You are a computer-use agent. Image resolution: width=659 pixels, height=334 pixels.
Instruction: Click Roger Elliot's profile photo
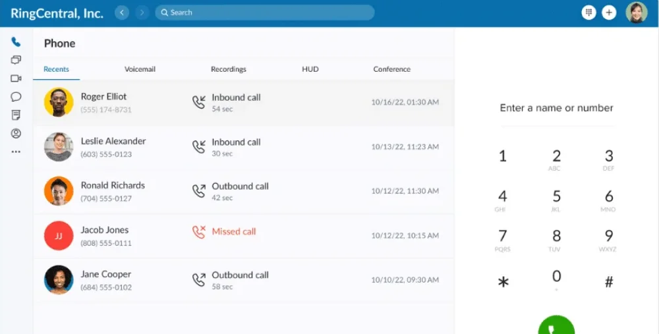[59, 102]
